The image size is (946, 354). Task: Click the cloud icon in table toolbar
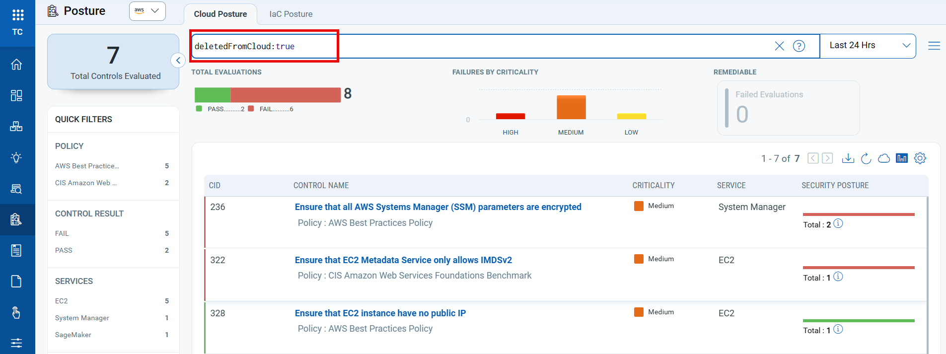(x=884, y=158)
